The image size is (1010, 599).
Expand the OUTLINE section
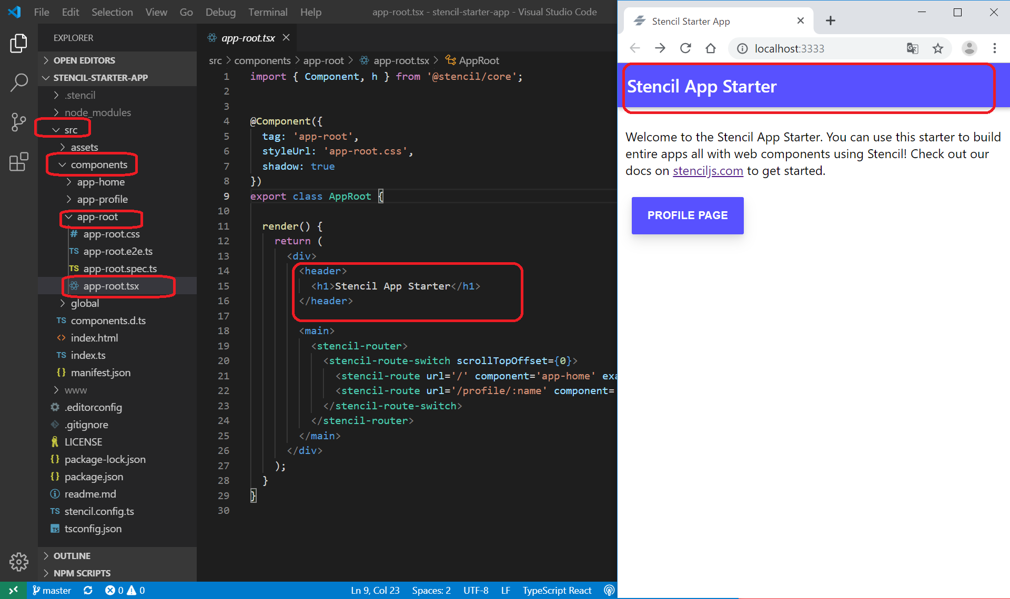pos(72,556)
